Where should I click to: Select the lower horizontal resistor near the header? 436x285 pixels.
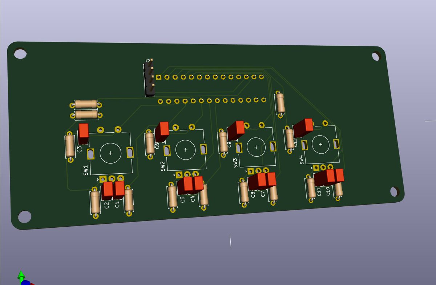tap(86, 115)
